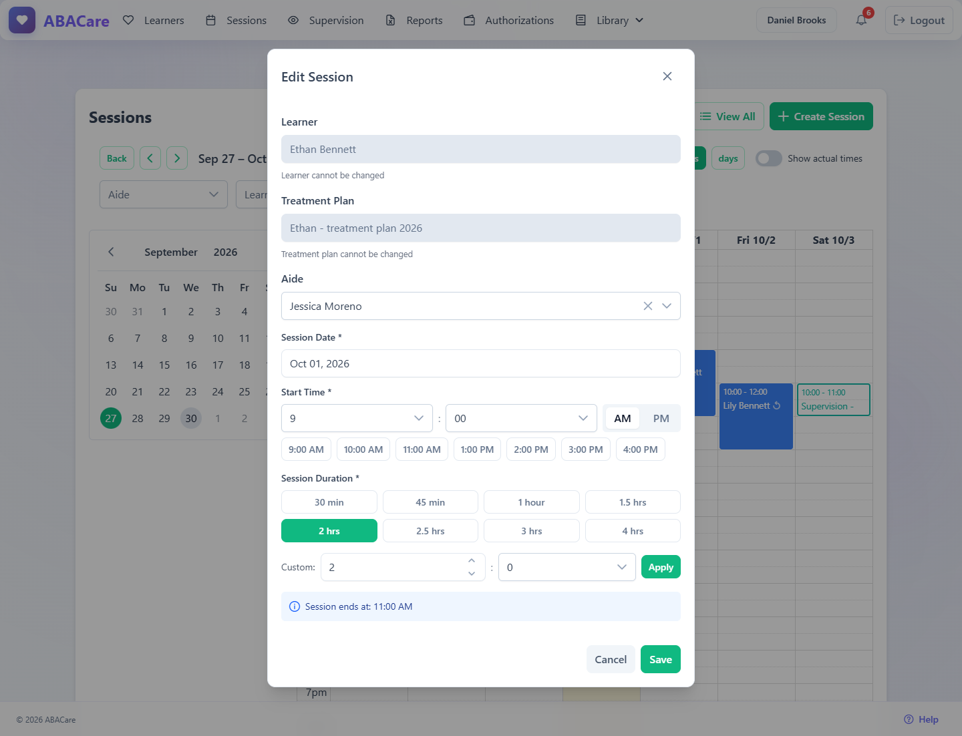This screenshot has height=736, width=962.
Task: Choose the 4 hrs duration option
Action: click(633, 531)
